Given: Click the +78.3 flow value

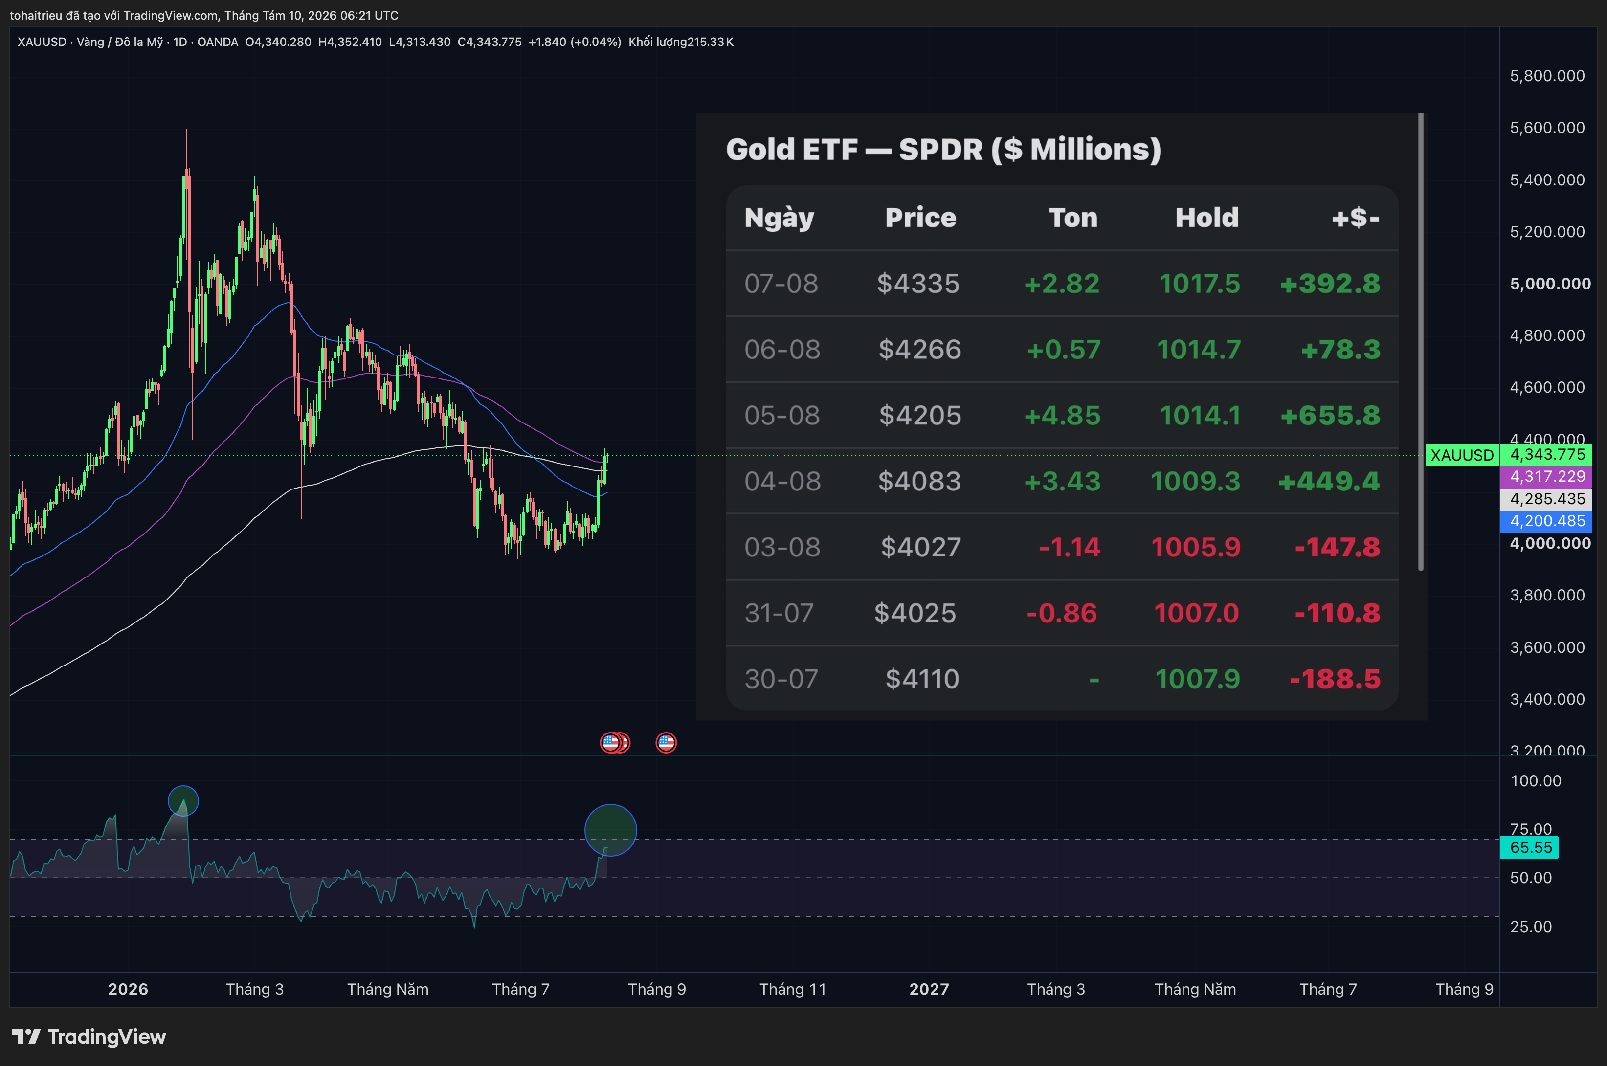Looking at the screenshot, I should 1340,350.
